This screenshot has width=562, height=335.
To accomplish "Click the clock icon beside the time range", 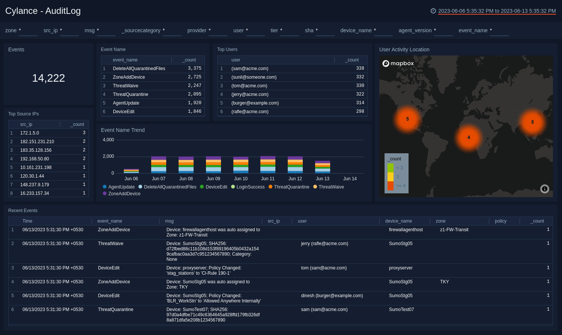I will click(433, 12).
